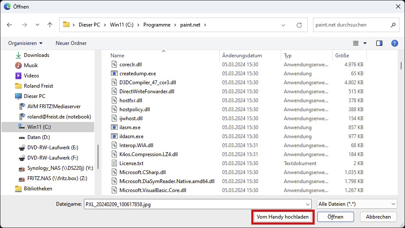Expand the recent locations chevron

pyautogui.click(x=37, y=25)
